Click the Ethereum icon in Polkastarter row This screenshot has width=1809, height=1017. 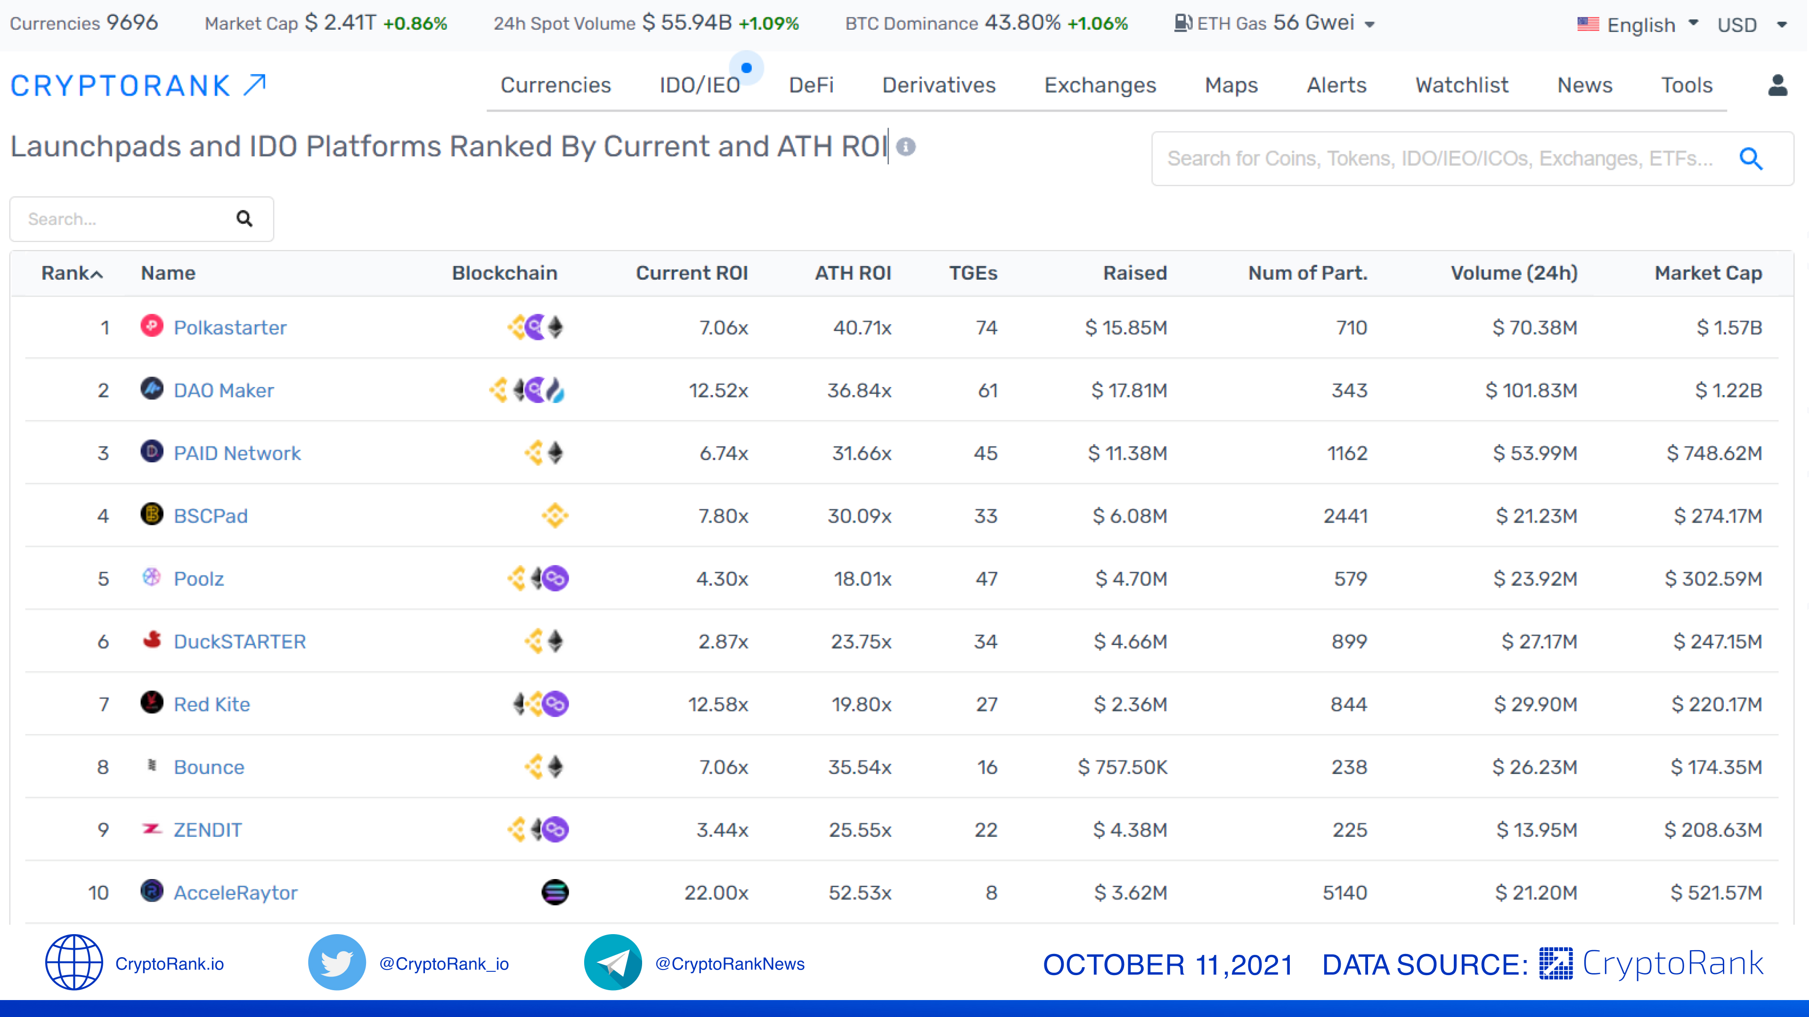tap(555, 327)
